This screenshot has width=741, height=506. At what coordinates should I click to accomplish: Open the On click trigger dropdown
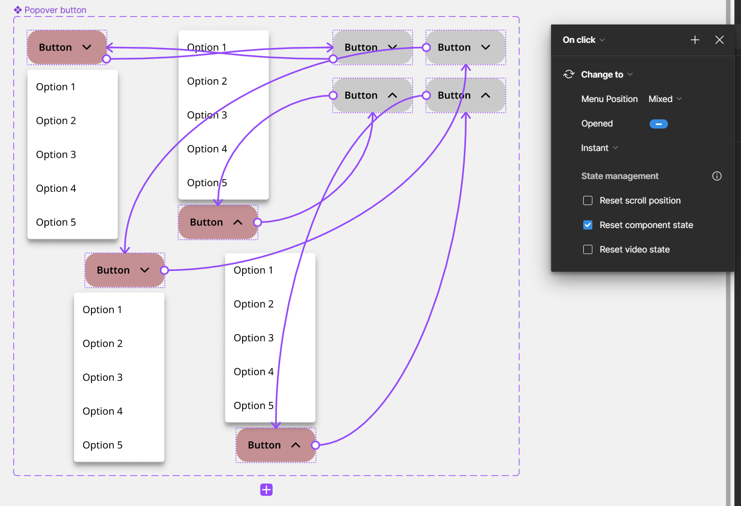584,40
